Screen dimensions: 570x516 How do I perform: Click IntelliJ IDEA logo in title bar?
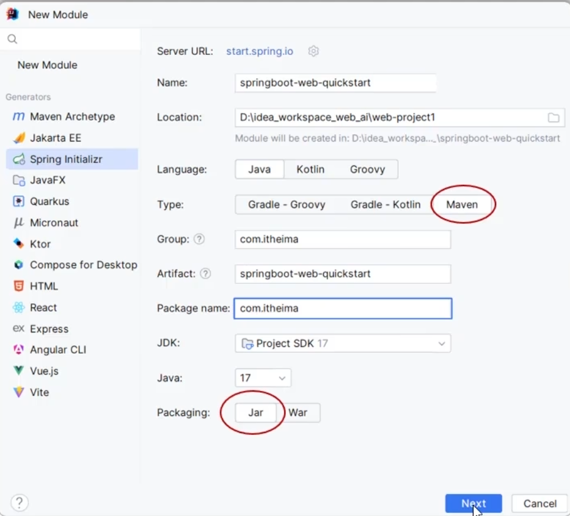[13, 14]
